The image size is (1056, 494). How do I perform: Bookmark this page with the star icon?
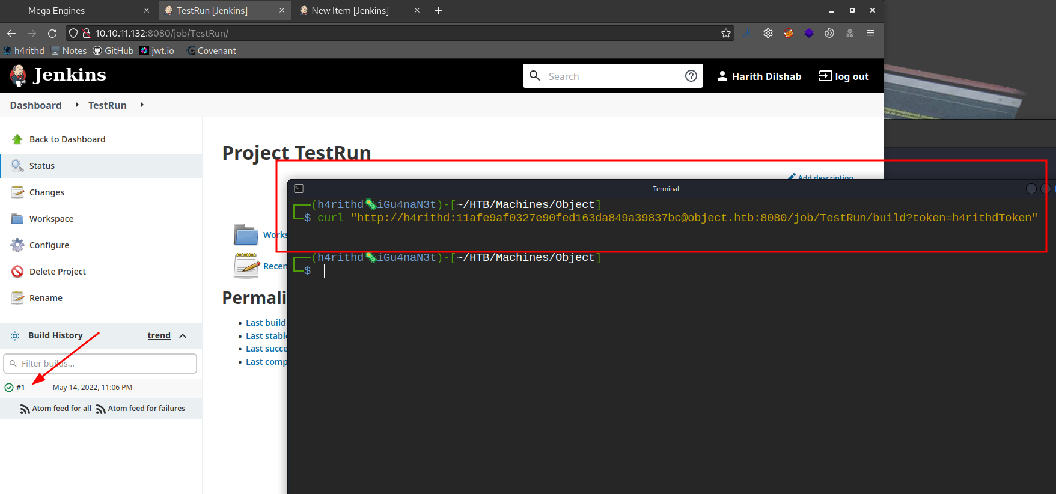pyautogui.click(x=726, y=34)
